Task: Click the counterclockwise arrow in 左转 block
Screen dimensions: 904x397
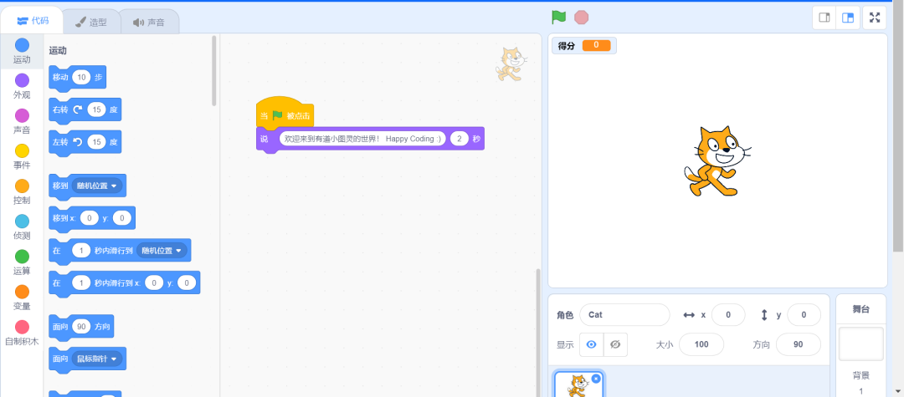Action: click(77, 142)
